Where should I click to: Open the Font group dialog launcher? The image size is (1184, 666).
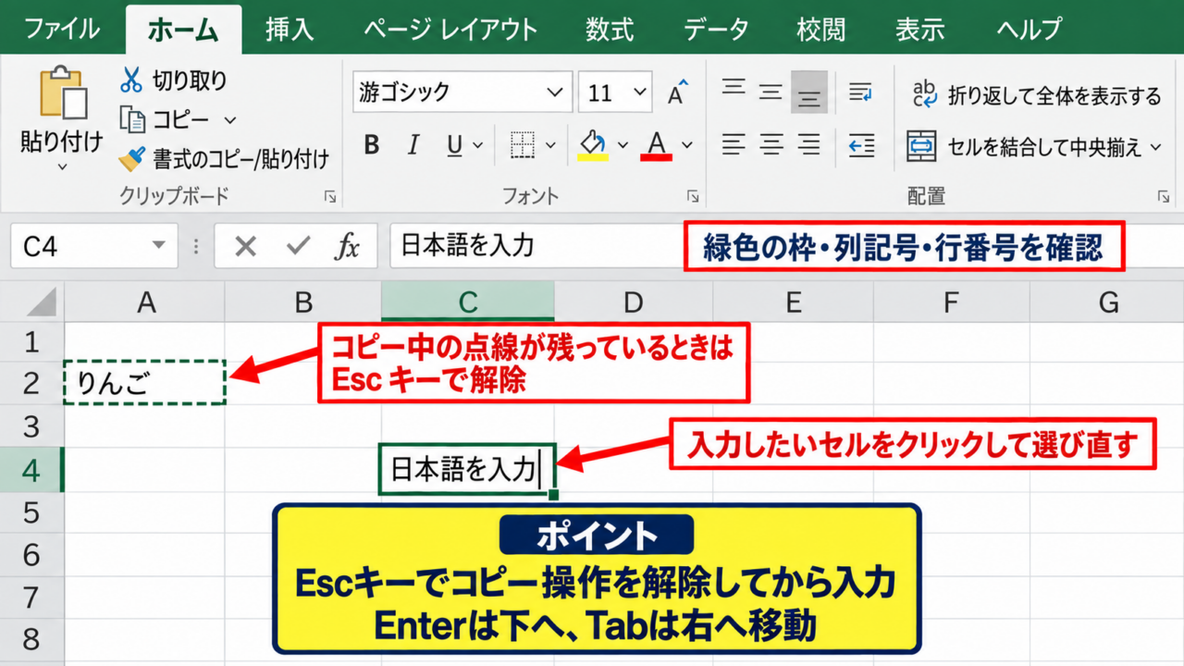tap(692, 197)
